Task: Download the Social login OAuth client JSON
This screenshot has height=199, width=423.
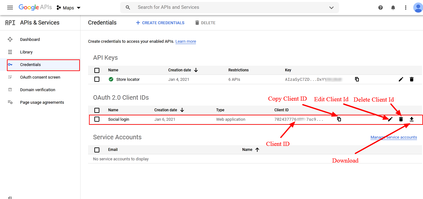Action: pos(412,119)
